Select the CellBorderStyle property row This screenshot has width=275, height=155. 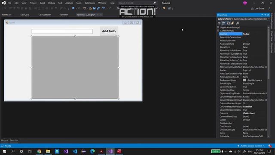click(243, 90)
